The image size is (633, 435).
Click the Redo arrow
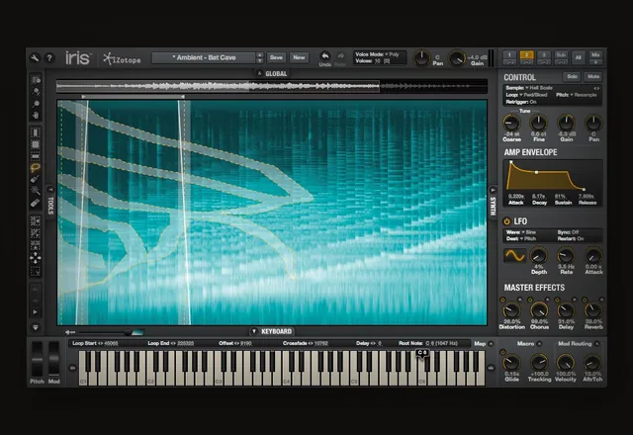click(340, 56)
